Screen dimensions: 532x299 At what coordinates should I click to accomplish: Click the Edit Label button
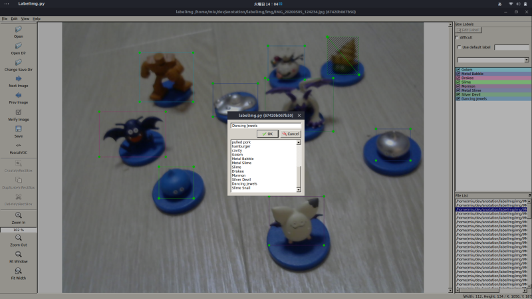point(468,30)
